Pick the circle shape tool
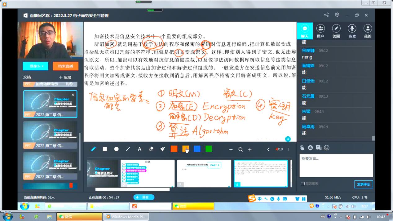Viewport: 393px width, 221px height. [x=116, y=149]
